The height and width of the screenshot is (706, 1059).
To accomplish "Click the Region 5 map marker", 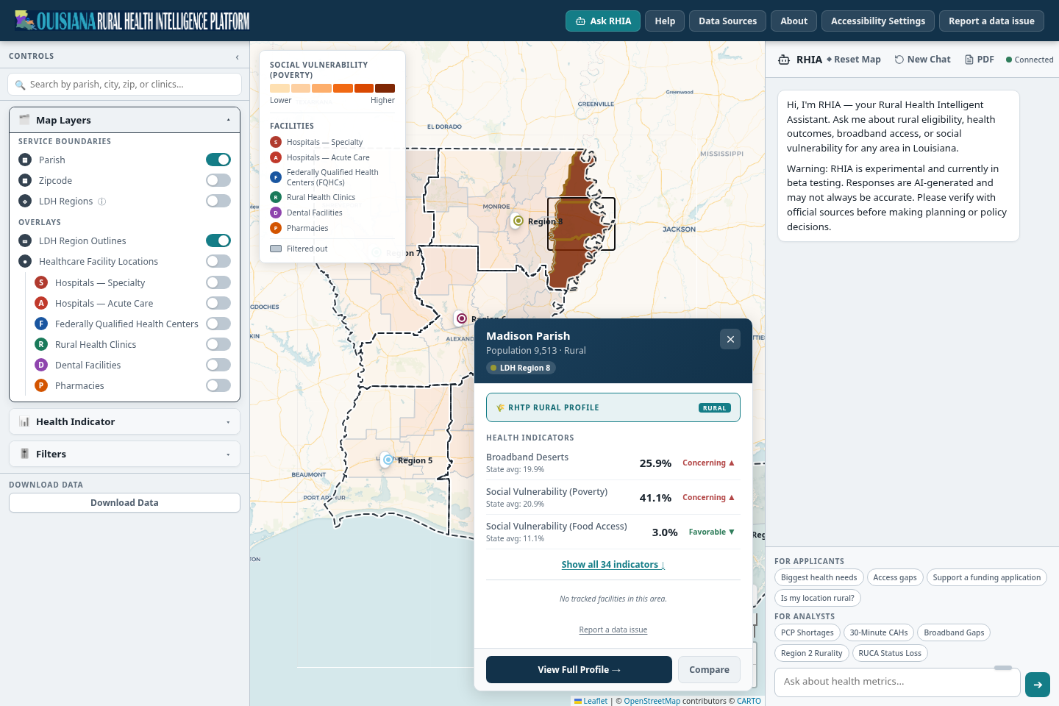I will [388, 460].
